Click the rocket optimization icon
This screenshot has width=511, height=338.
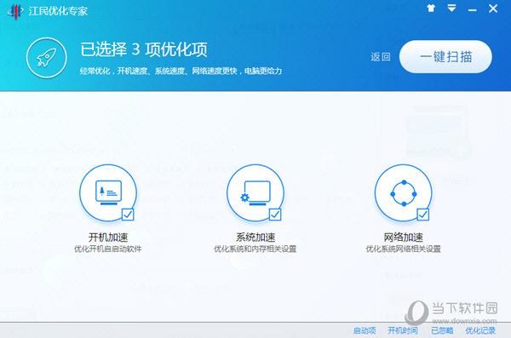(47, 58)
